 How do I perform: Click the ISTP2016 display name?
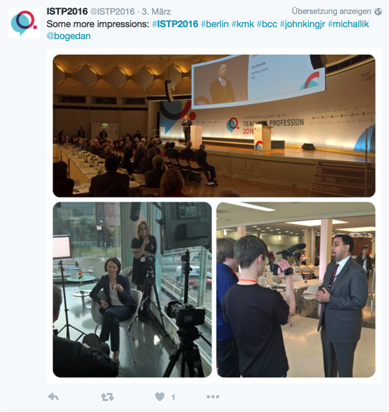click(67, 11)
